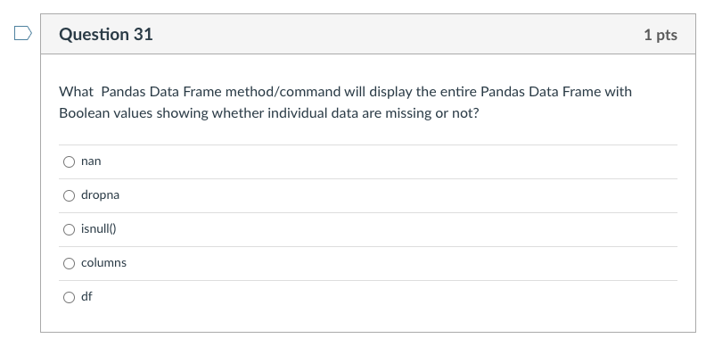
Task: Click the word 'method/command' in the question
Action: tap(283, 92)
